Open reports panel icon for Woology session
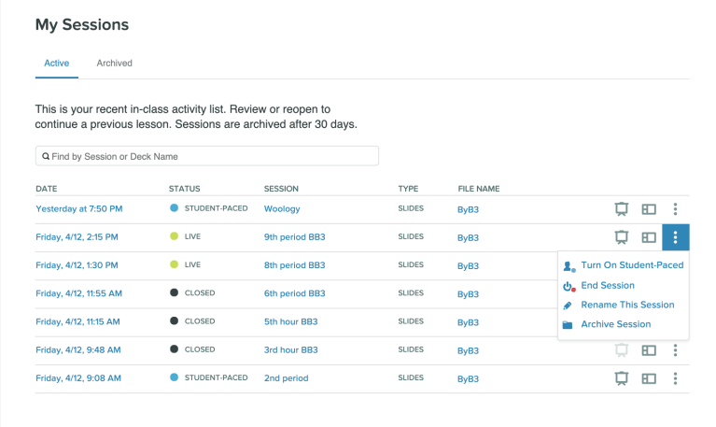716x427 pixels. click(650, 209)
